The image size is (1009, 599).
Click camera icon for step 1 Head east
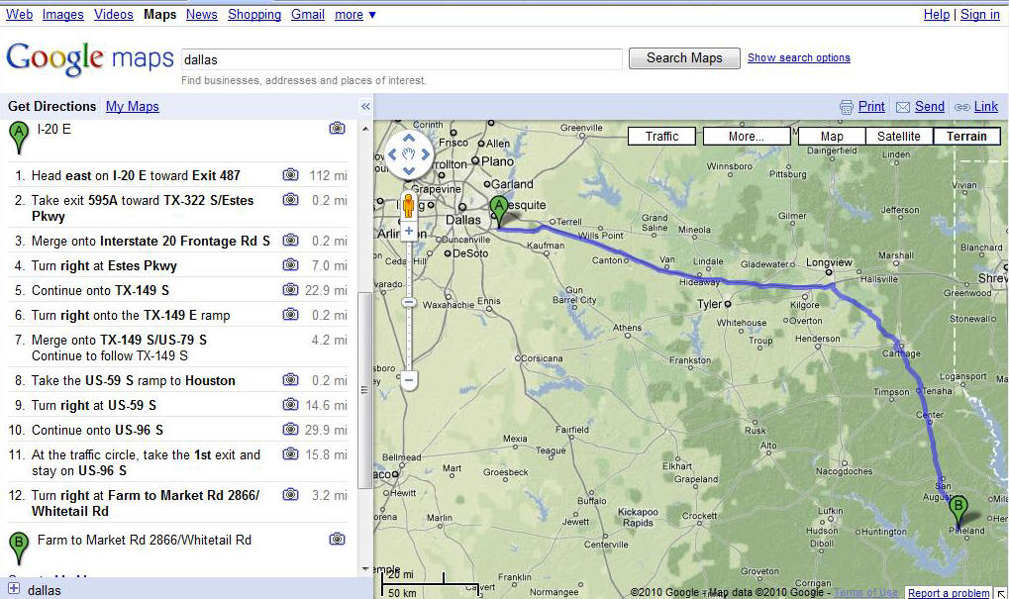tap(291, 174)
